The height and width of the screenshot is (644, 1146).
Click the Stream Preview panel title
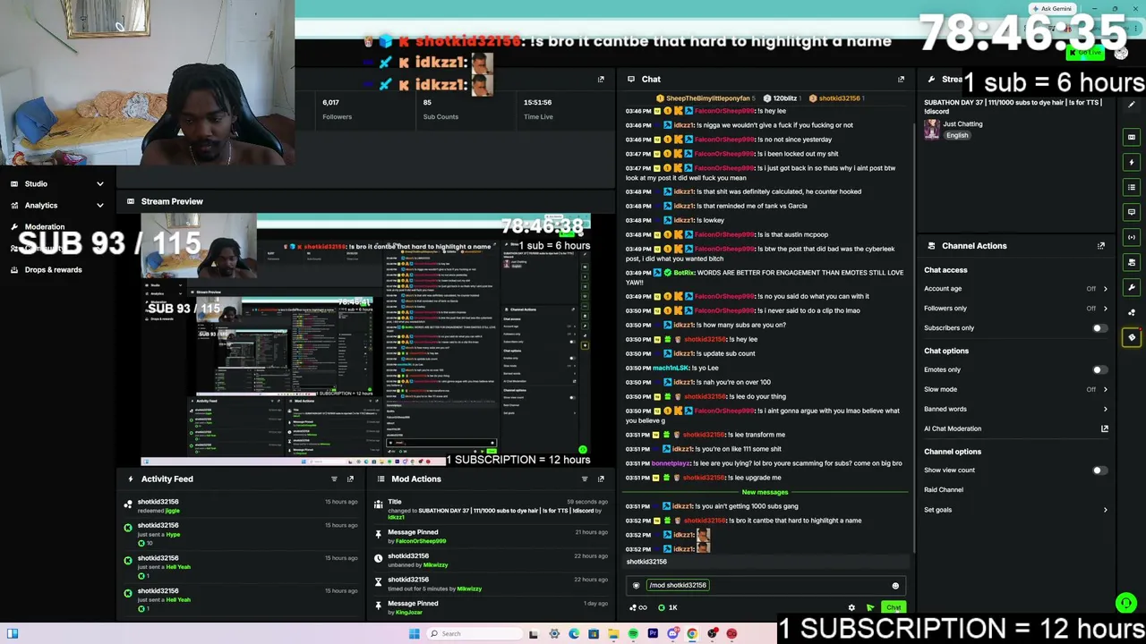coord(172,202)
